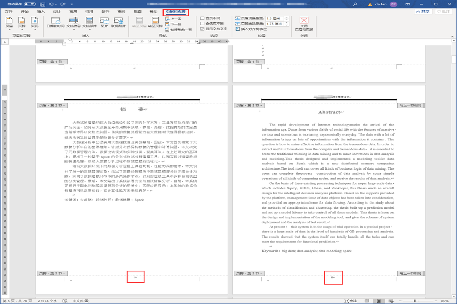Click 下一条 (Next) navigation button
The height and width of the screenshot is (304, 457).
point(174,24)
